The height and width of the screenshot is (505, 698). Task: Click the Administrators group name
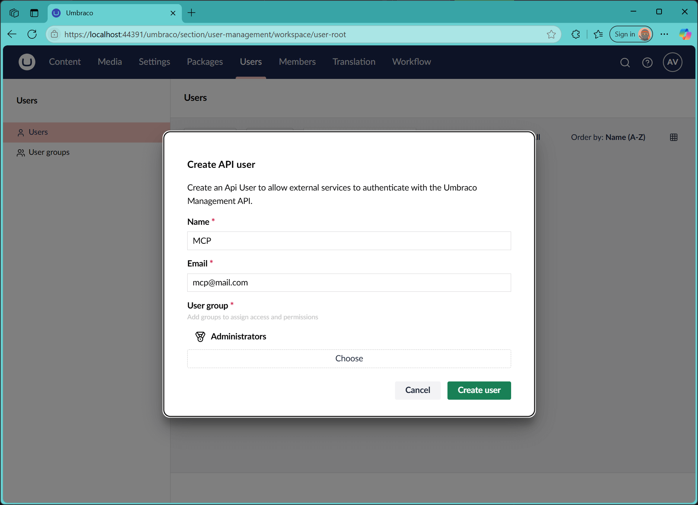pyautogui.click(x=239, y=336)
